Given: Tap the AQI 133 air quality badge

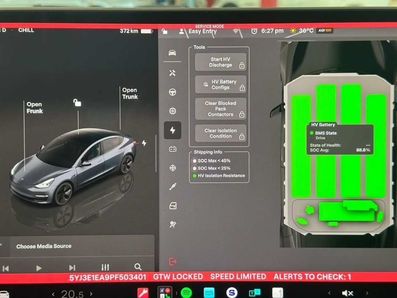Looking at the screenshot, I should (325, 31).
